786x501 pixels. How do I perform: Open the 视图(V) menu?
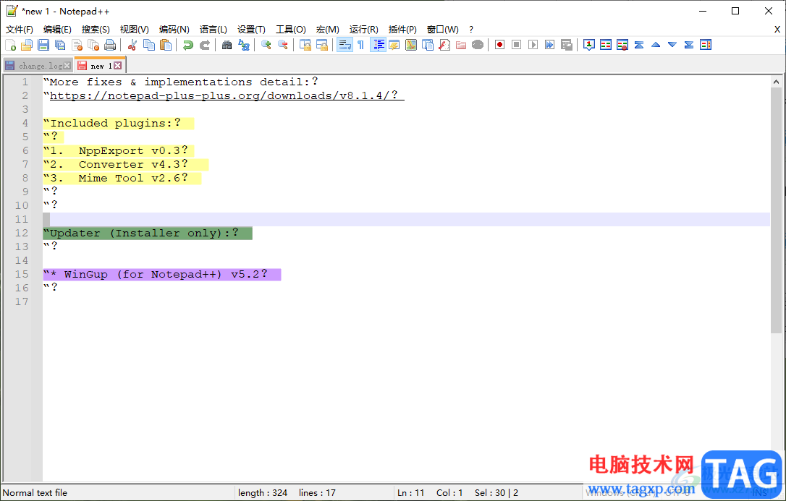pyautogui.click(x=135, y=30)
